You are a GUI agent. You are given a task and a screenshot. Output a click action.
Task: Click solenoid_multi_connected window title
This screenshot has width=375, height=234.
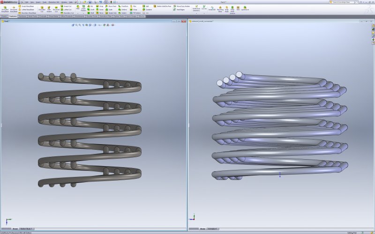pyautogui.click(x=202, y=21)
